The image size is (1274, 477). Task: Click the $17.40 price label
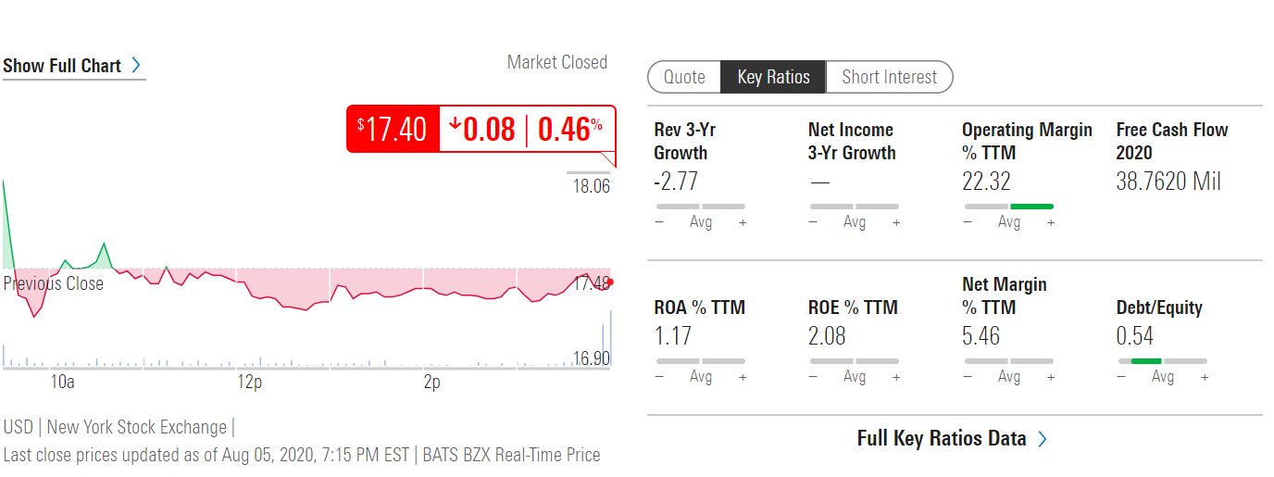click(392, 129)
